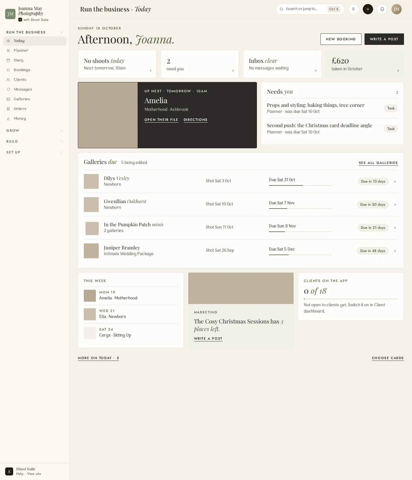Screen dimensions: 412x480
Task: Open Dilys Vexley gallery row arrow
Action: click(395, 181)
